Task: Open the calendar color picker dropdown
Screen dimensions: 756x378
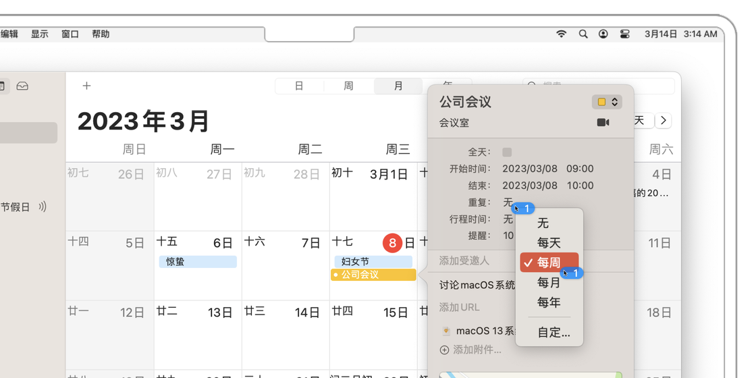Action: 607,102
